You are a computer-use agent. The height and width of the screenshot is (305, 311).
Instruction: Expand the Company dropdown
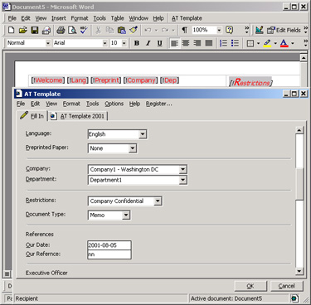[x=182, y=169]
